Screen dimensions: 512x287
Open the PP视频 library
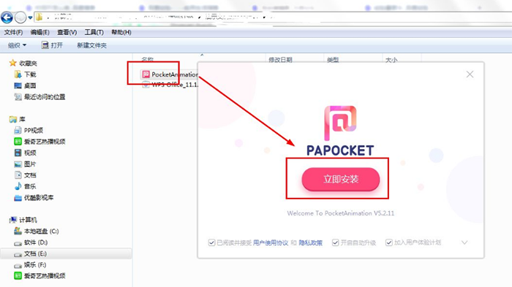(29, 131)
